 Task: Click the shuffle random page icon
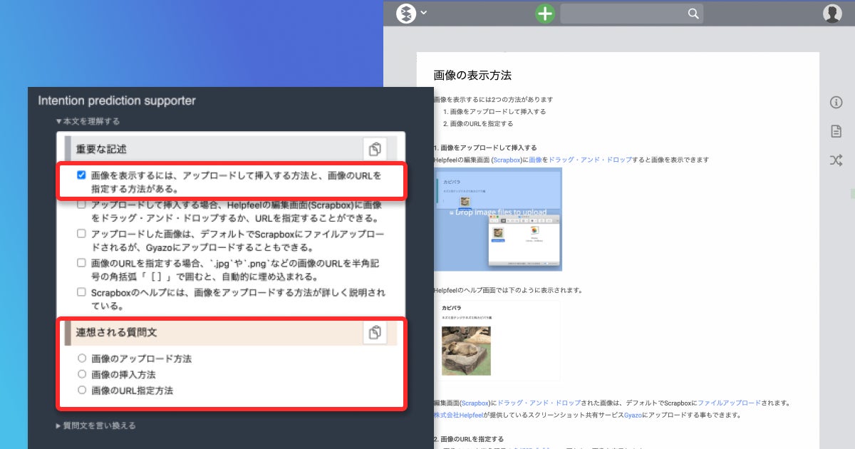click(836, 160)
